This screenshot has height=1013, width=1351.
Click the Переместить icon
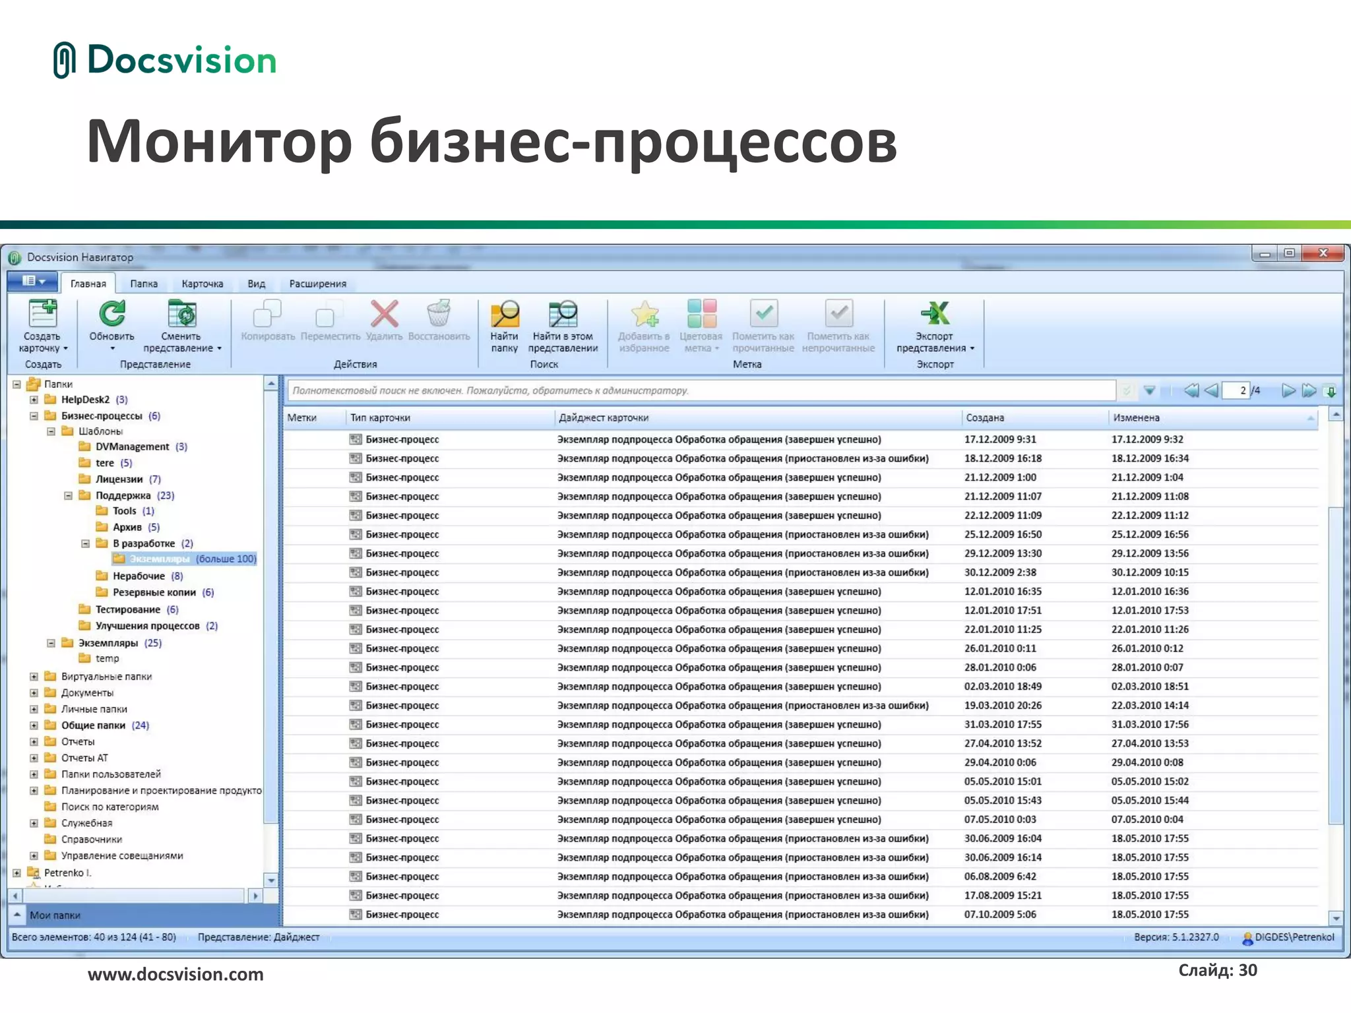click(330, 313)
